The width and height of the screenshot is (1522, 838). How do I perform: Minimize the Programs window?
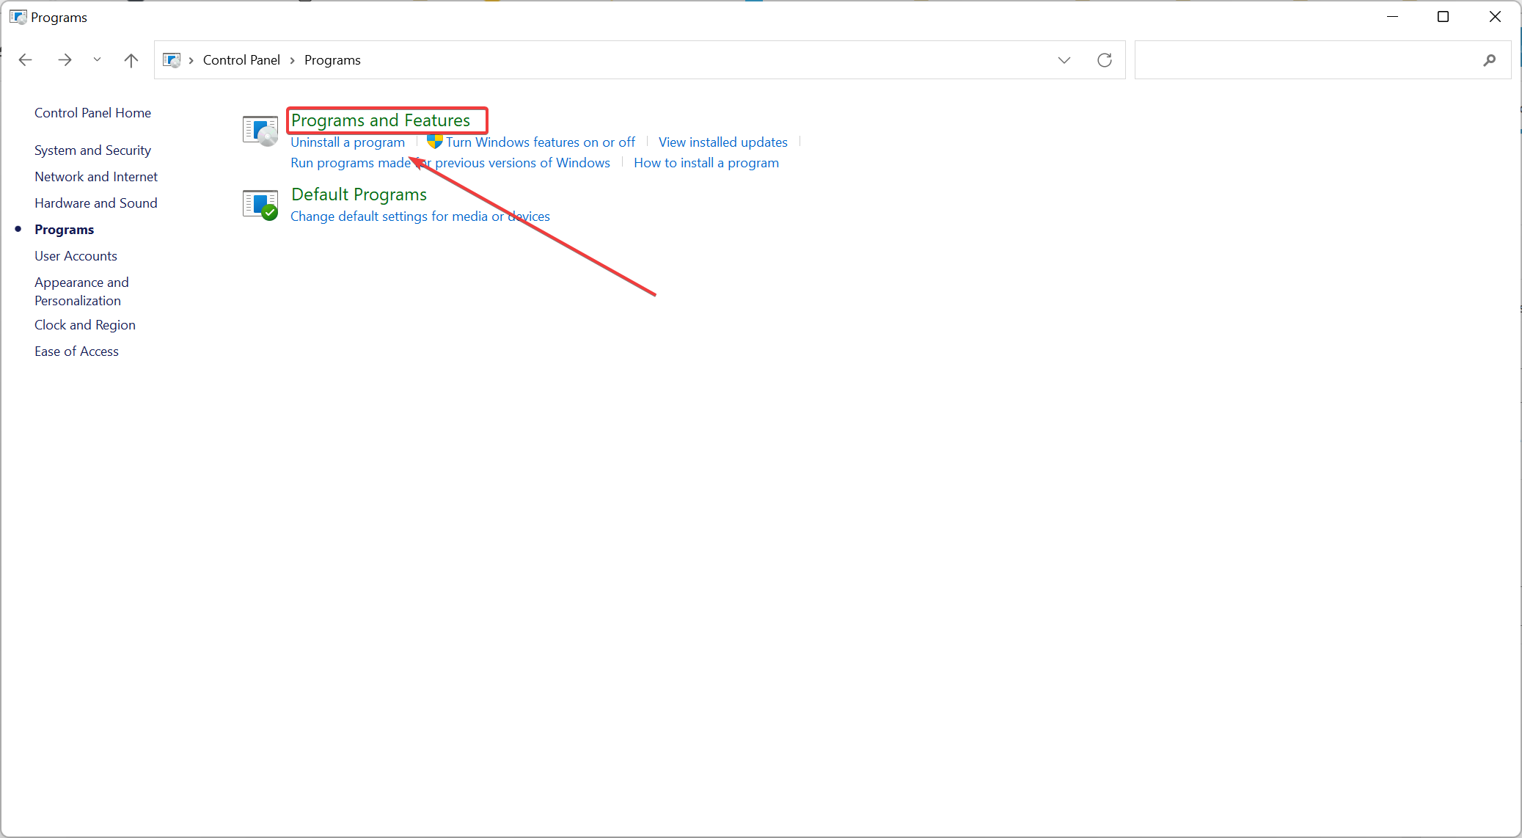[x=1392, y=17]
